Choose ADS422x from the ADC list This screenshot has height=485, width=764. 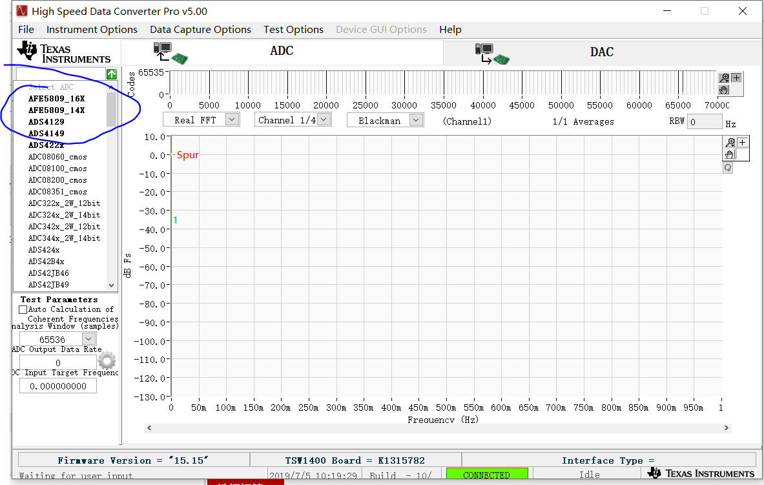pyautogui.click(x=46, y=145)
